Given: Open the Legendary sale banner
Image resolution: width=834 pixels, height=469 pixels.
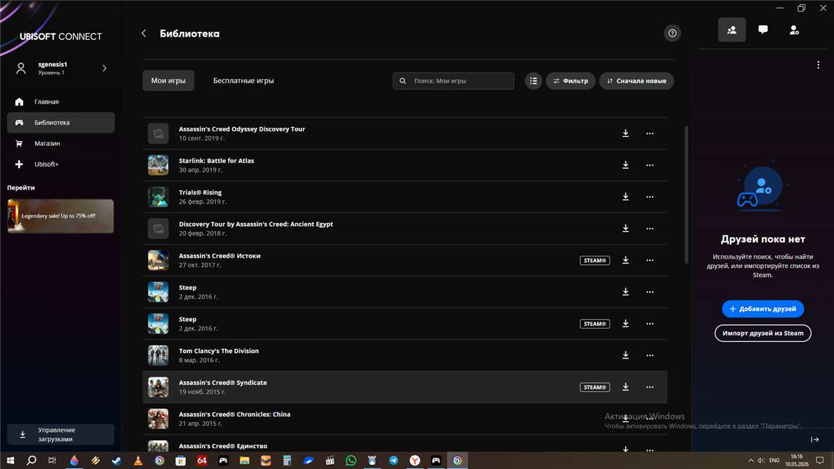Looking at the screenshot, I should coord(60,216).
